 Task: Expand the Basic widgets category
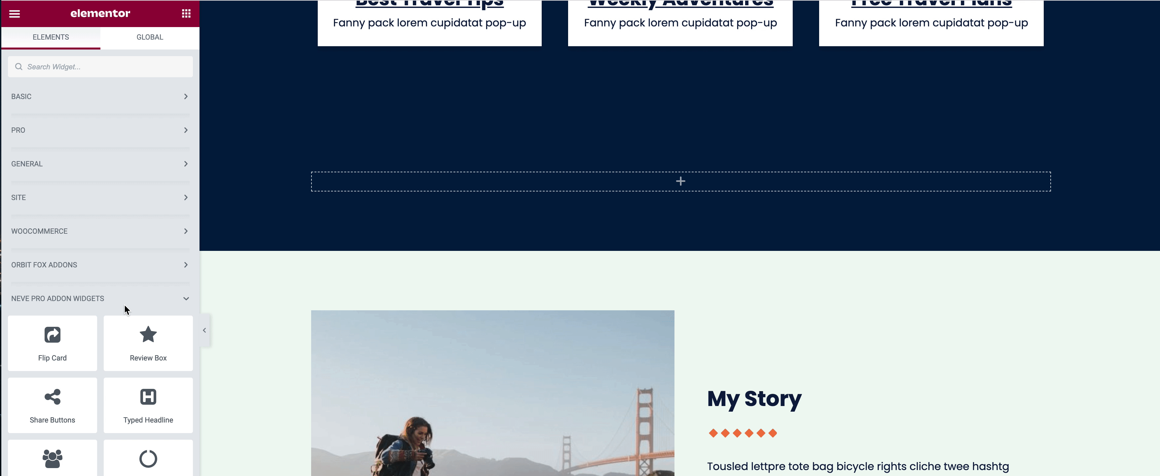(100, 97)
